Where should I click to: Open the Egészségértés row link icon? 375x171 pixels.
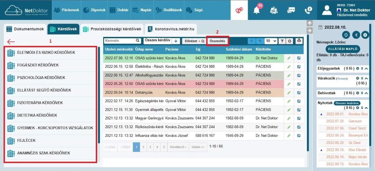[298, 101]
